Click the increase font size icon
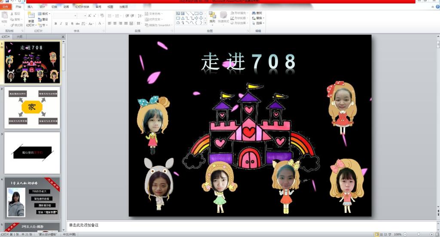440x237 pixels. (89, 15)
